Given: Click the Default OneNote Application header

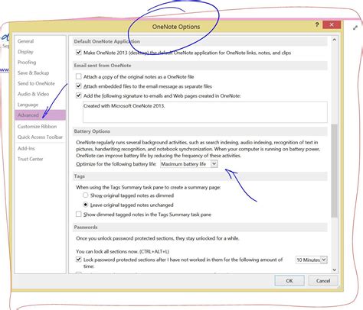Looking at the screenshot, I should 200,41.
